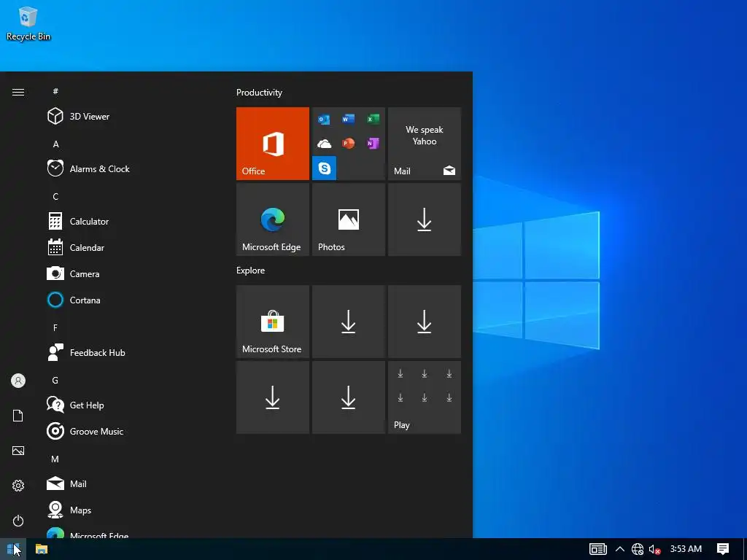Open the Play folder tile
The image size is (747, 560).
425,397
